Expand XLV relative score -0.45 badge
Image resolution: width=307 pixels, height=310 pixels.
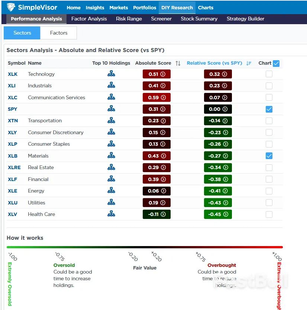[x=218, y=214]
